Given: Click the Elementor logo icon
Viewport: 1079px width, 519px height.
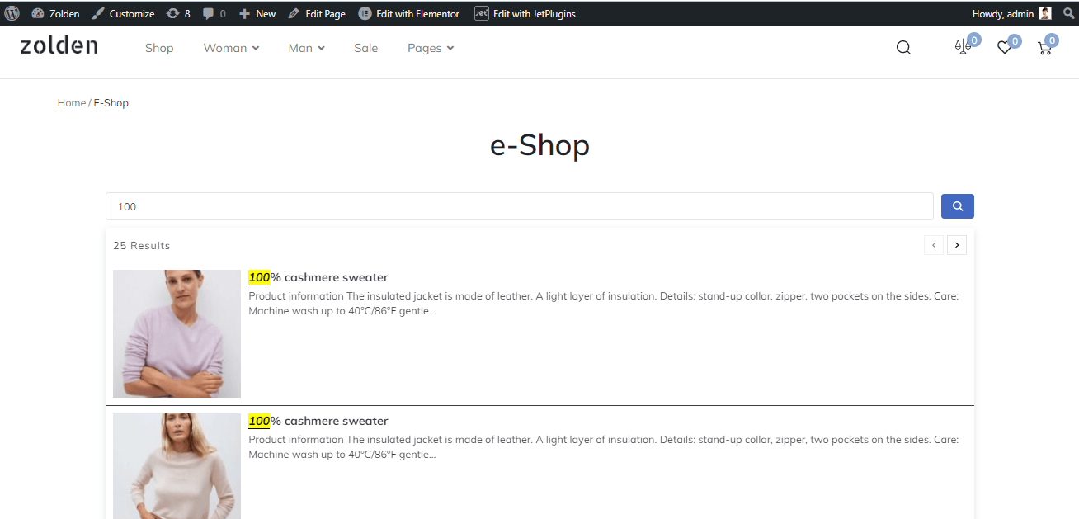Looking at the screenshot, I should [365, 13].
